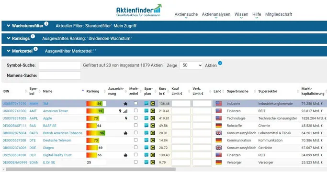Open the BAS symbol link
The height and width of the screenshot is (172, 327).
pyautogui.click(x=33, y=126)
